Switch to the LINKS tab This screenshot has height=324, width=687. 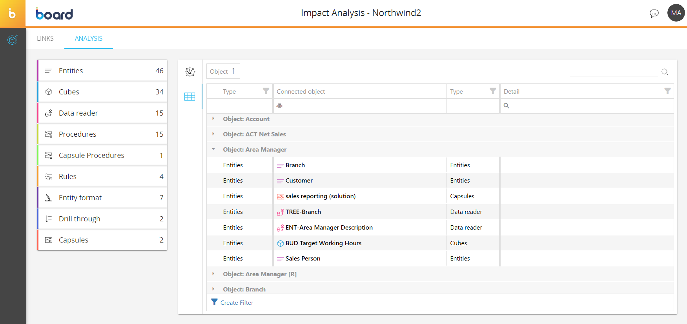click(45, 38)
